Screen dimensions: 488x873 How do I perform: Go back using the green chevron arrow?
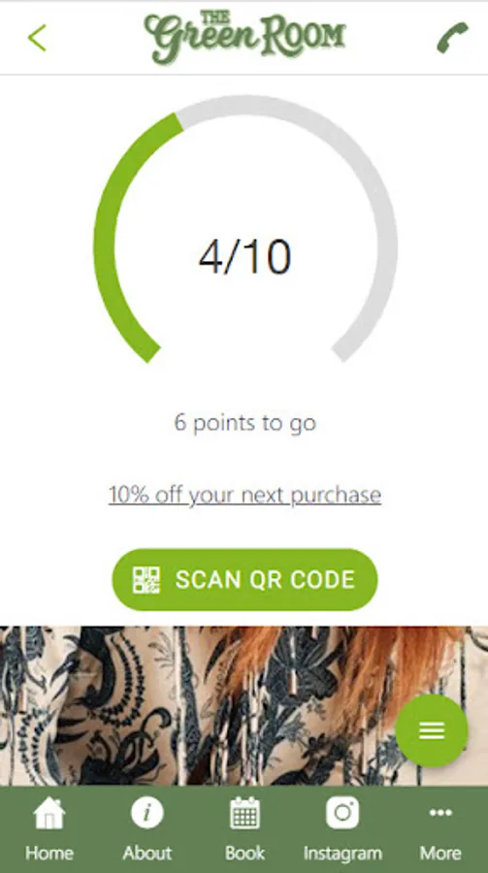pos(37,38)
